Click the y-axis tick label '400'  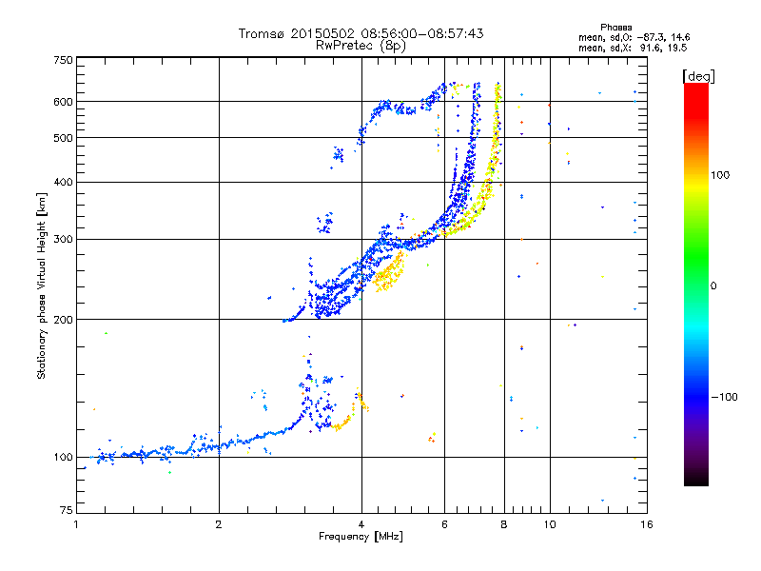click(63, 182)
